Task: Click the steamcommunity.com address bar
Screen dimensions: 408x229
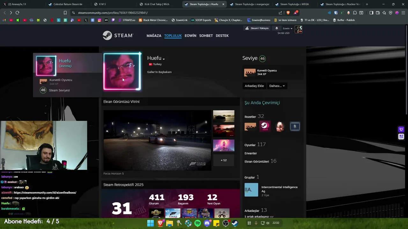Action: (x=174, y=13)
